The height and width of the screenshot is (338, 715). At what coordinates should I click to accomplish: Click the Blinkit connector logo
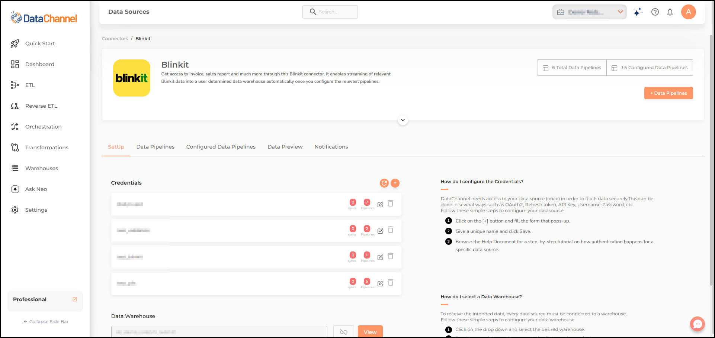point(132,78)
